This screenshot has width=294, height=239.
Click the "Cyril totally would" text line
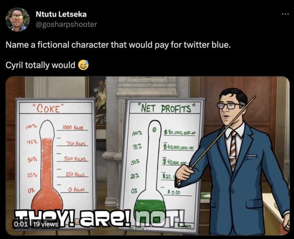tap(40, 65)
